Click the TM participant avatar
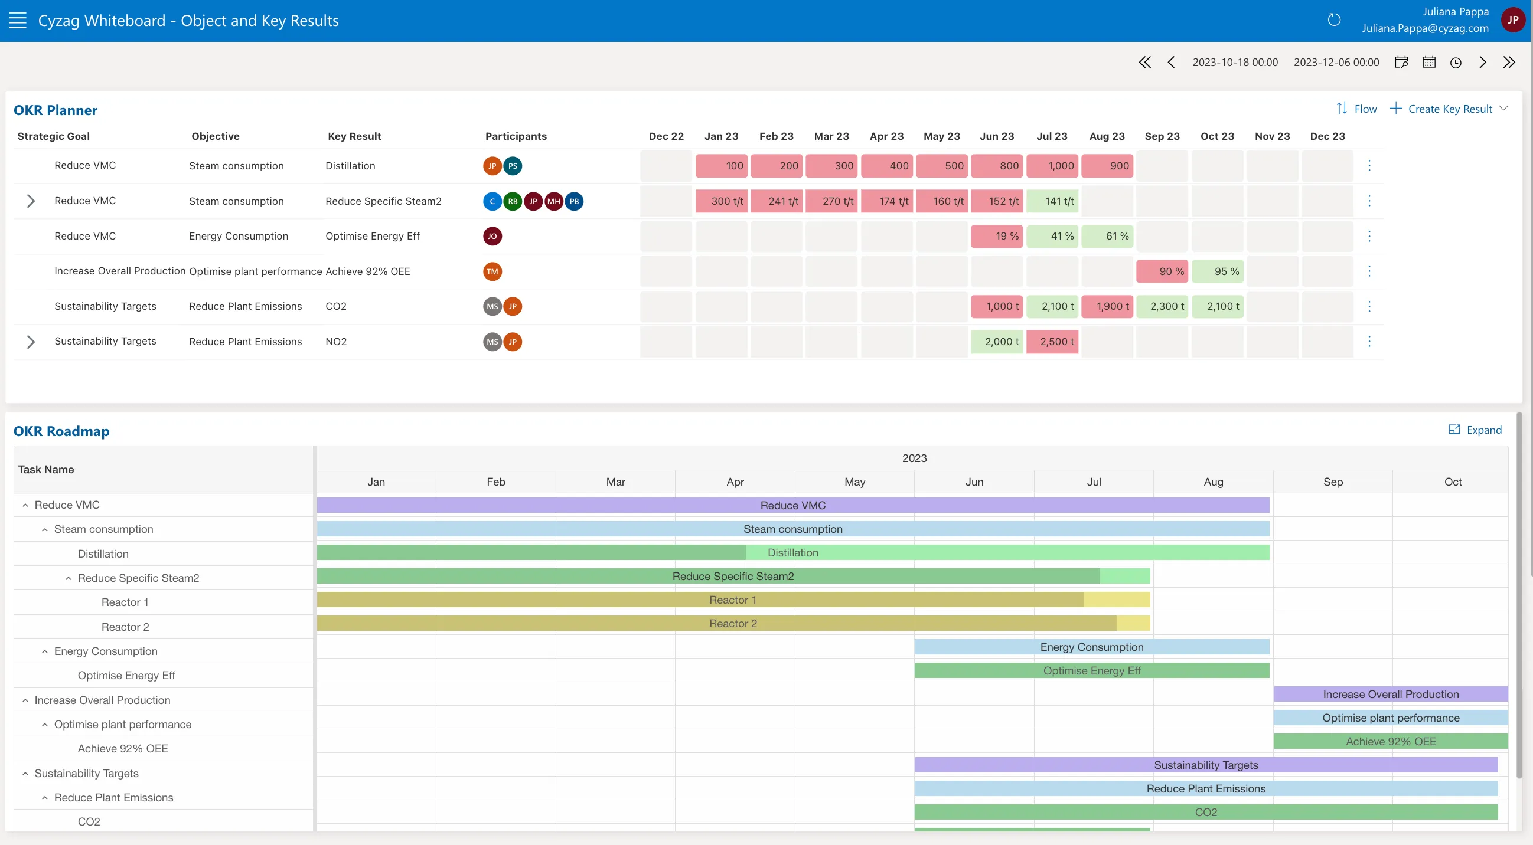1533x845 pixels. click(x=492, y=271)
